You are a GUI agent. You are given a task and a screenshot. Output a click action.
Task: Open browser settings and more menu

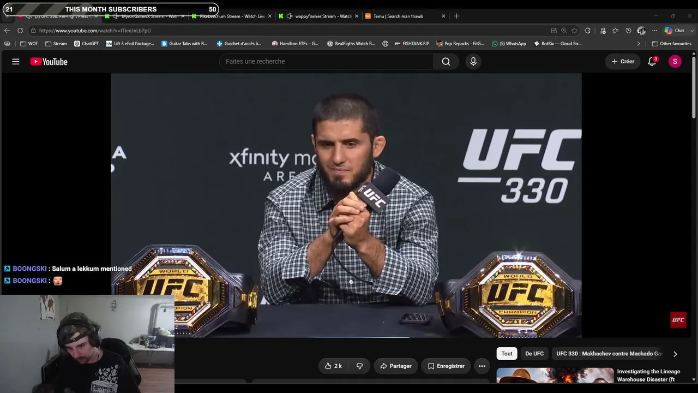(654, 31)
